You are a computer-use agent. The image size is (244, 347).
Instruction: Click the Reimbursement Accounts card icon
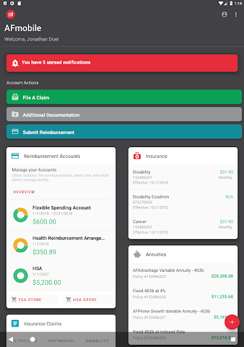15,156
